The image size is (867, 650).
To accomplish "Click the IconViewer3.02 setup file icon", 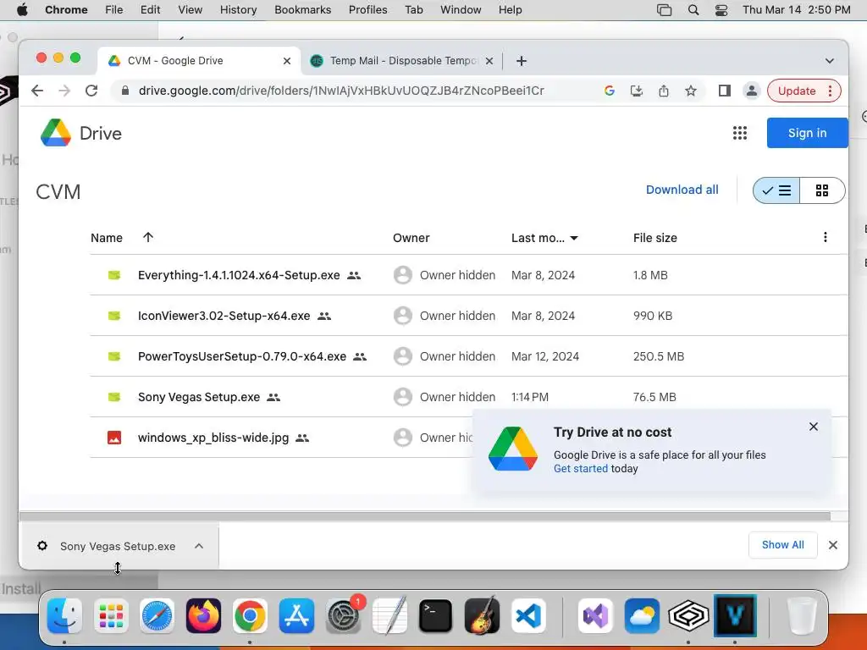I will pyautogui.click(x=114, y=316).
